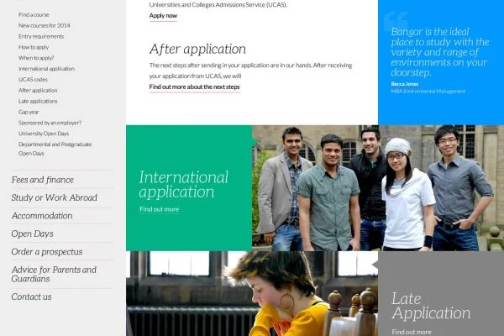Open 'UCAS codes' page link
This screenshot has height=336, width=504.
[x=34, y=79]
